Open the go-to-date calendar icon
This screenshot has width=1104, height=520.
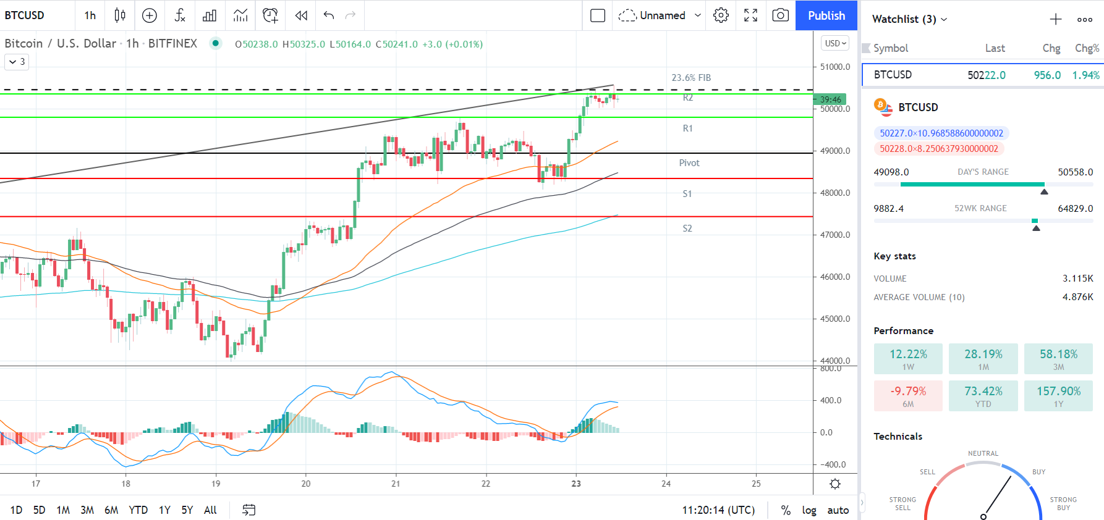click(x=248, y=510)
